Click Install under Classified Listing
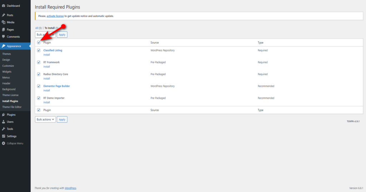The image size is (366, 192). [47, 55]
